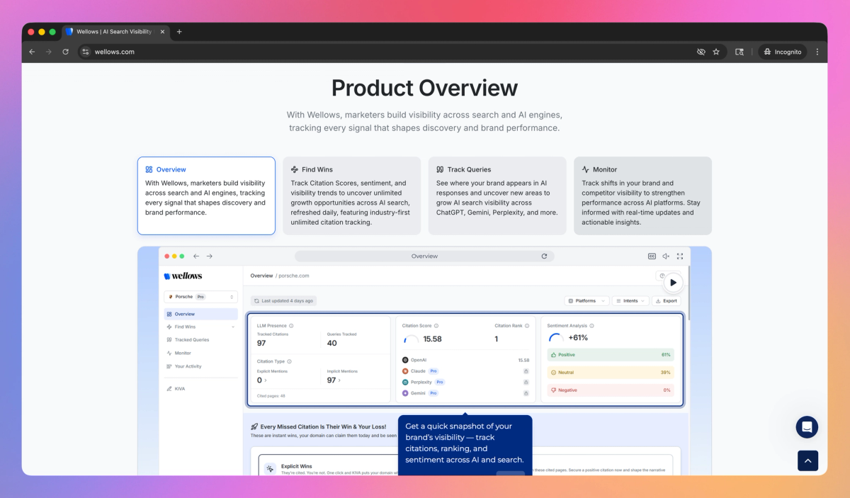Click the OpenAI platform row
This screenshot has width=850, height=498.
[465, 360]
